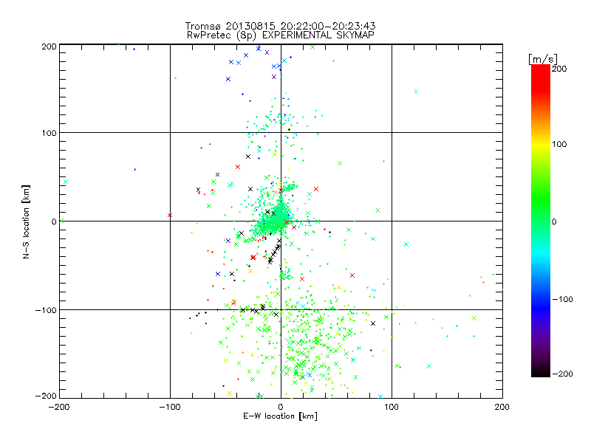Click the "[m/s]" colorbar unit label
Image resolution: width=591 pixels, height=443 pixels.
(x=543, y=59)
